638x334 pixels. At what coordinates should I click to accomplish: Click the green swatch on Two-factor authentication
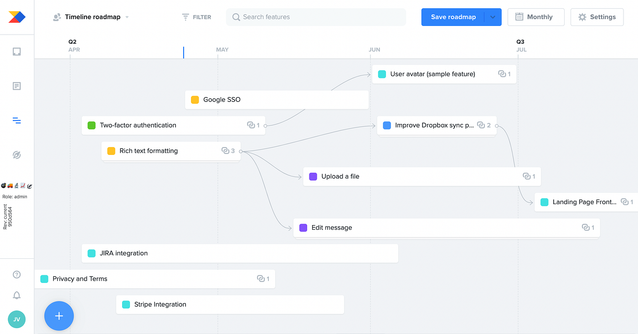[92, 125]
